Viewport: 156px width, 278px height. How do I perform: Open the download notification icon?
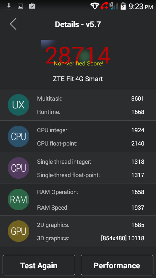[x=9, y=6]
